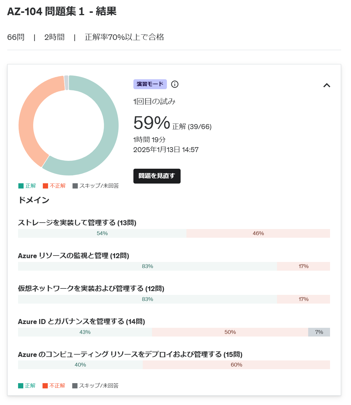Click the heading Azure リソースの監視と管理 (12問)
The height and width of the screenshot is (405, 351).
point(74,256)
